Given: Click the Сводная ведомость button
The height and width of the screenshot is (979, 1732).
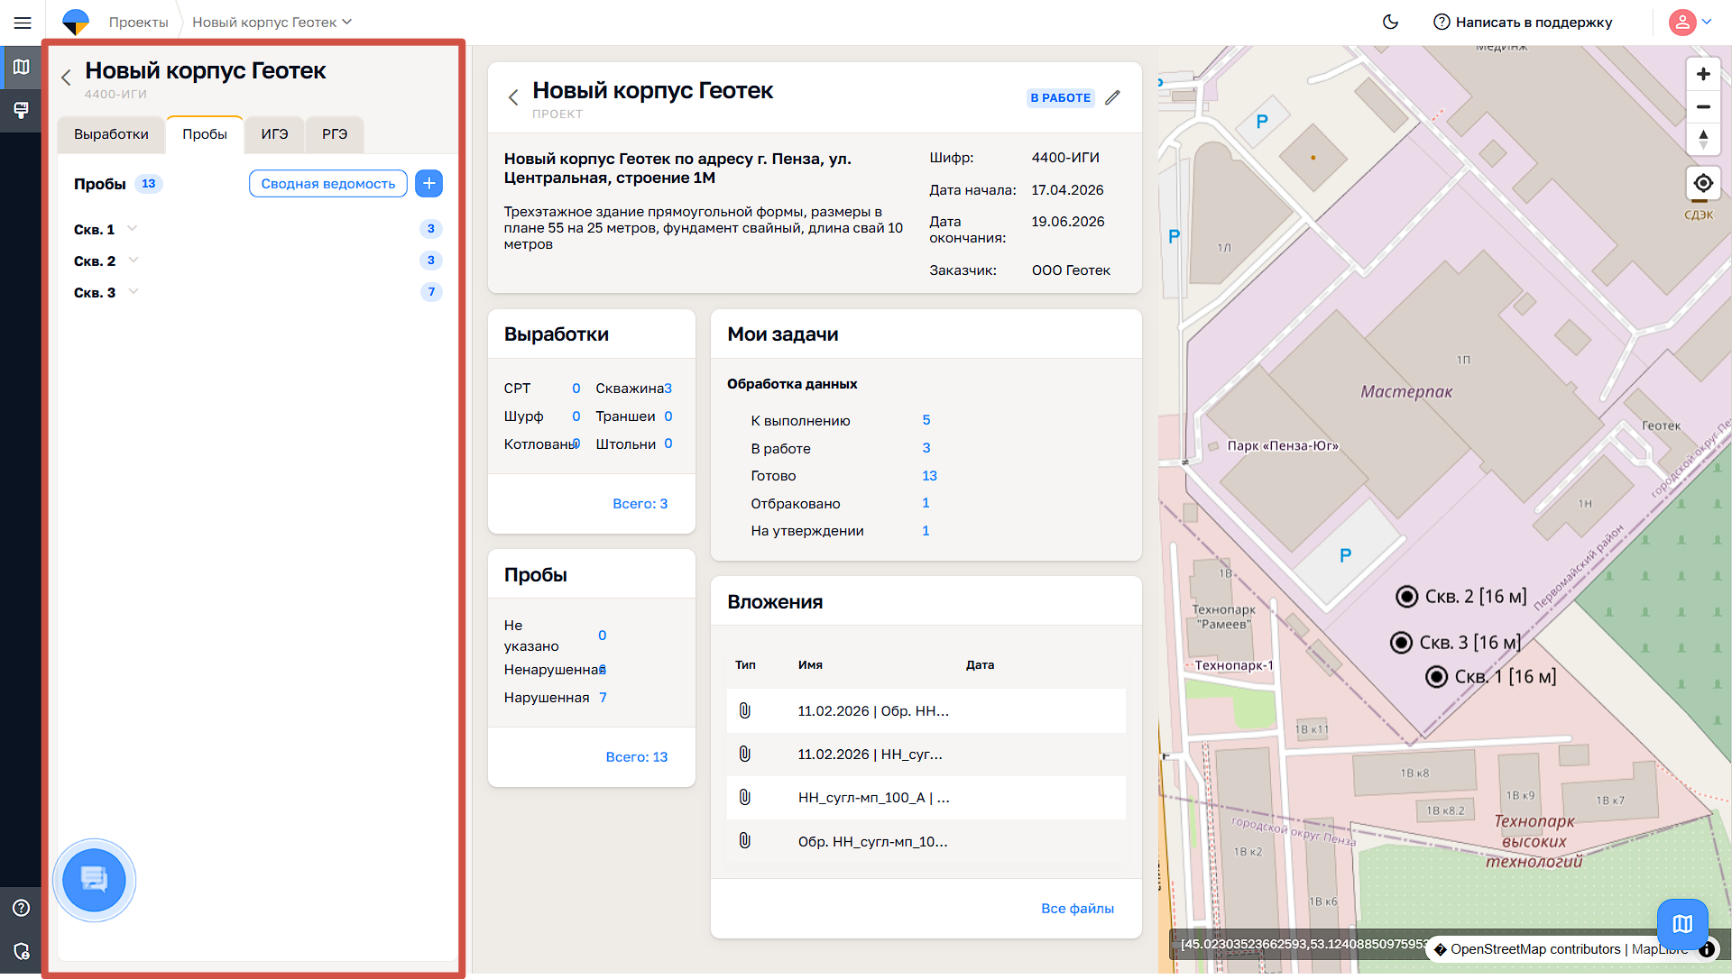Looking at the screenshot, I should (327, 184).
